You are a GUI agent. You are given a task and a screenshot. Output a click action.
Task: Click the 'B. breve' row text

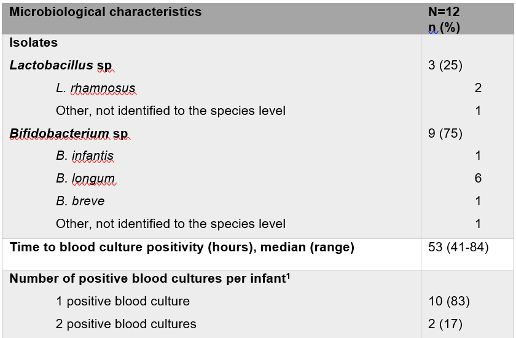[x=80, y=201]
